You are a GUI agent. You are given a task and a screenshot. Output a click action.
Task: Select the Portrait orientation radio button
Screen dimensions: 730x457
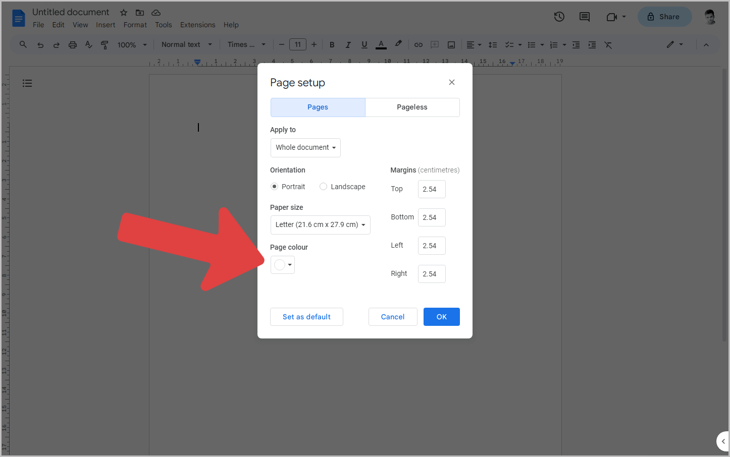point(274,186)
